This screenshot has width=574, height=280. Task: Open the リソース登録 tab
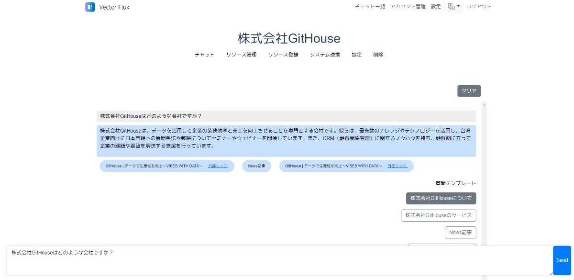[283, 55]
